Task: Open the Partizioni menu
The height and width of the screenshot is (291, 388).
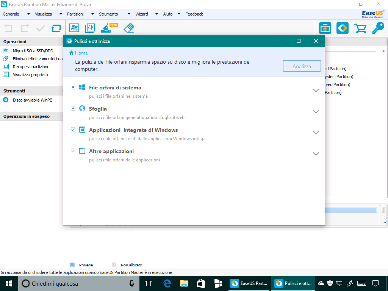Action: pos(75,14)
